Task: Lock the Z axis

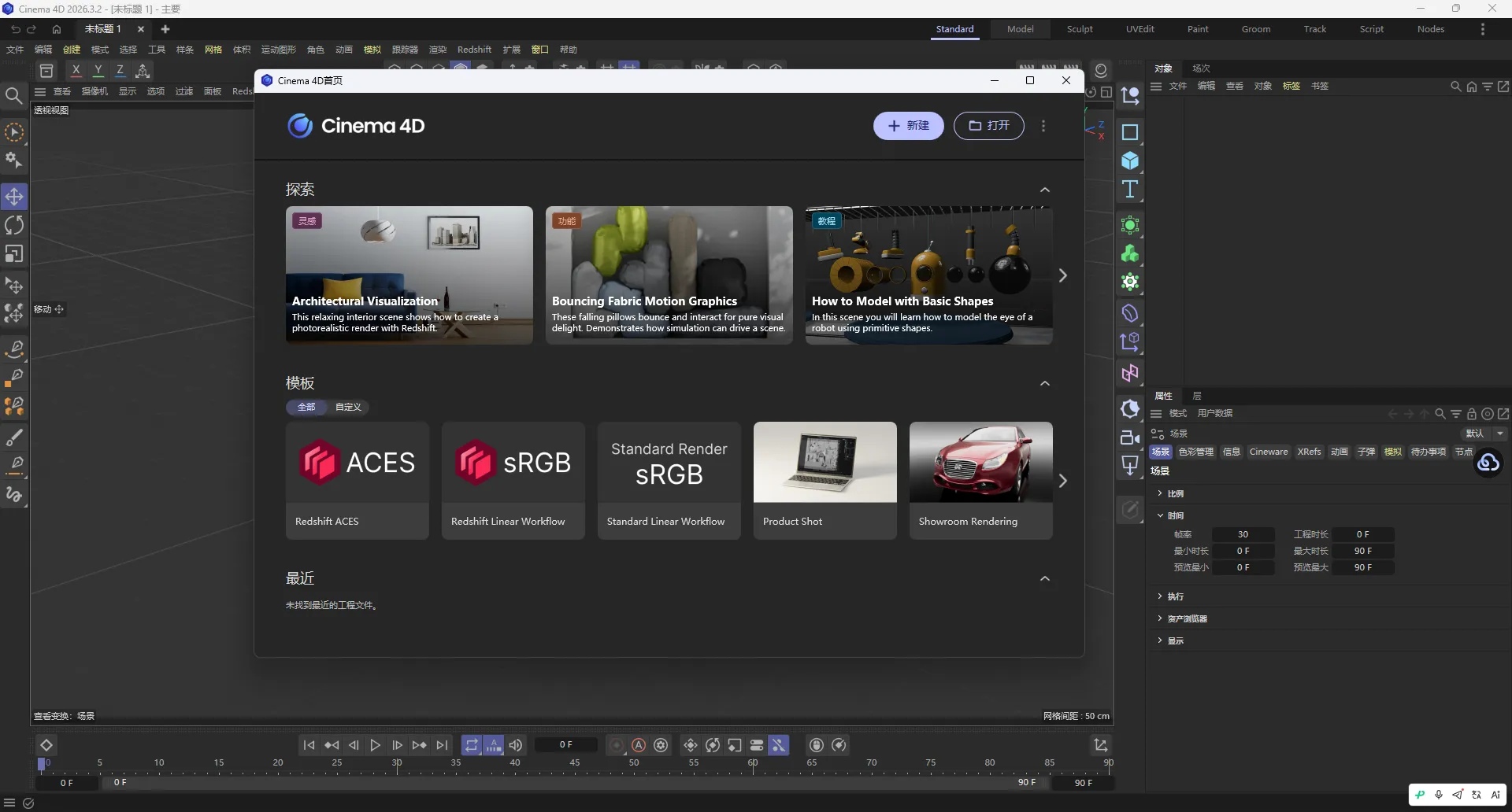Action: point(120,70)
